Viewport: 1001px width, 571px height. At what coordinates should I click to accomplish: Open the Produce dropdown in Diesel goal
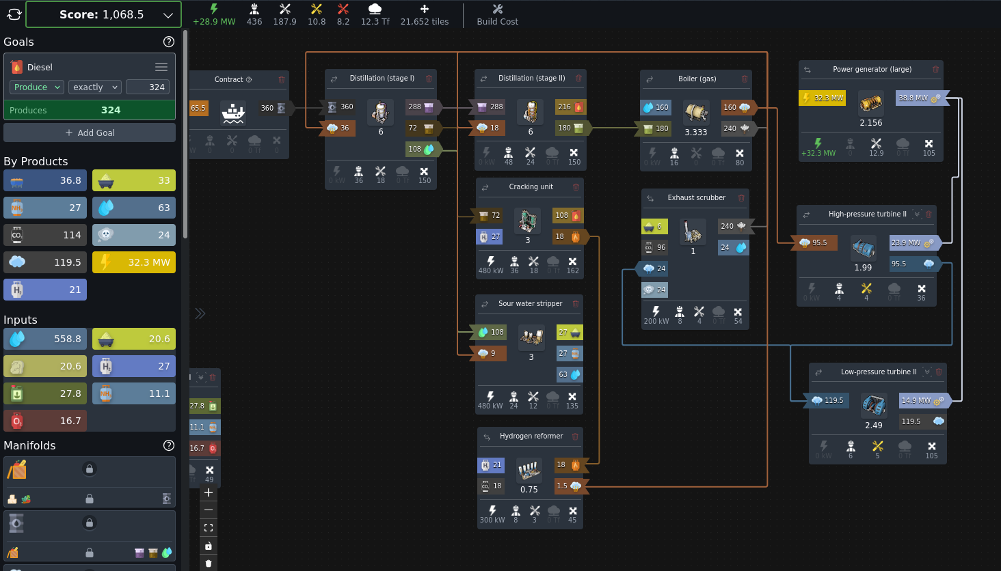[37, 87]
